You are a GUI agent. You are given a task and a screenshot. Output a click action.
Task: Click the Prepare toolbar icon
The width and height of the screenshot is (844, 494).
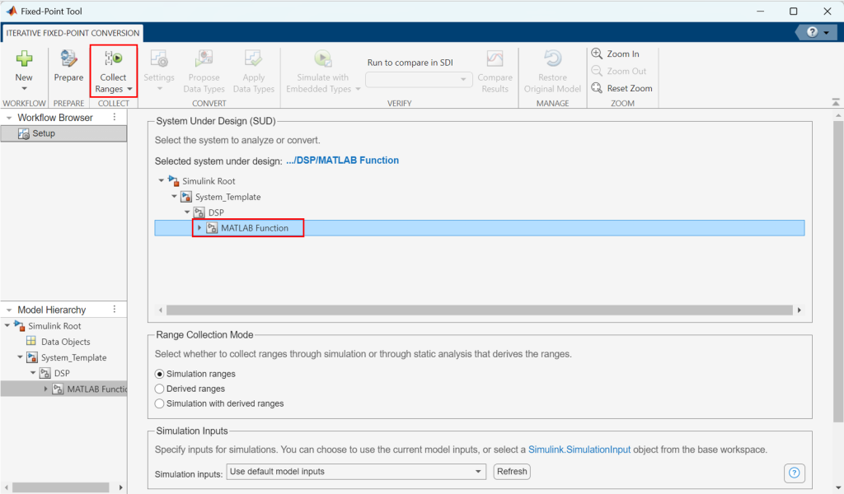pyautogui.click(x=68, y=58)
